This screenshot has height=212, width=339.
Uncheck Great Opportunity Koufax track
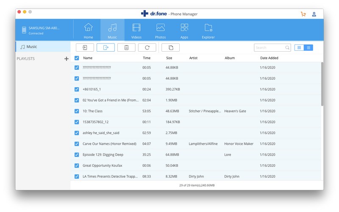77,165
